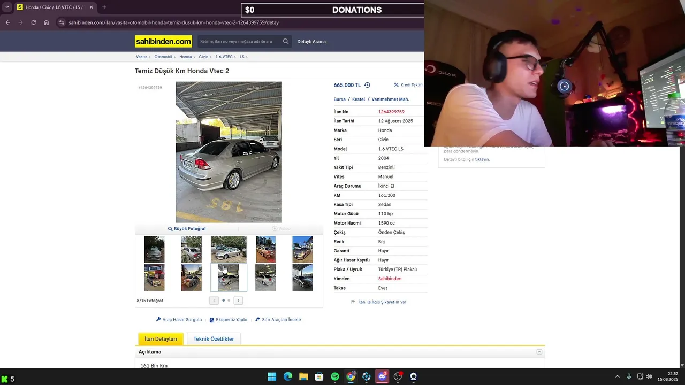Click the search field for listings

239,41
